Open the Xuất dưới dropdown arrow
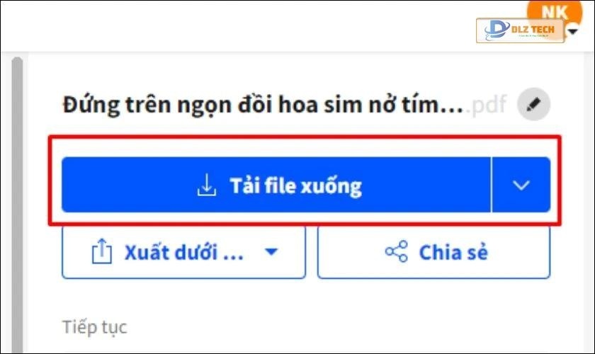 (271, 252)
